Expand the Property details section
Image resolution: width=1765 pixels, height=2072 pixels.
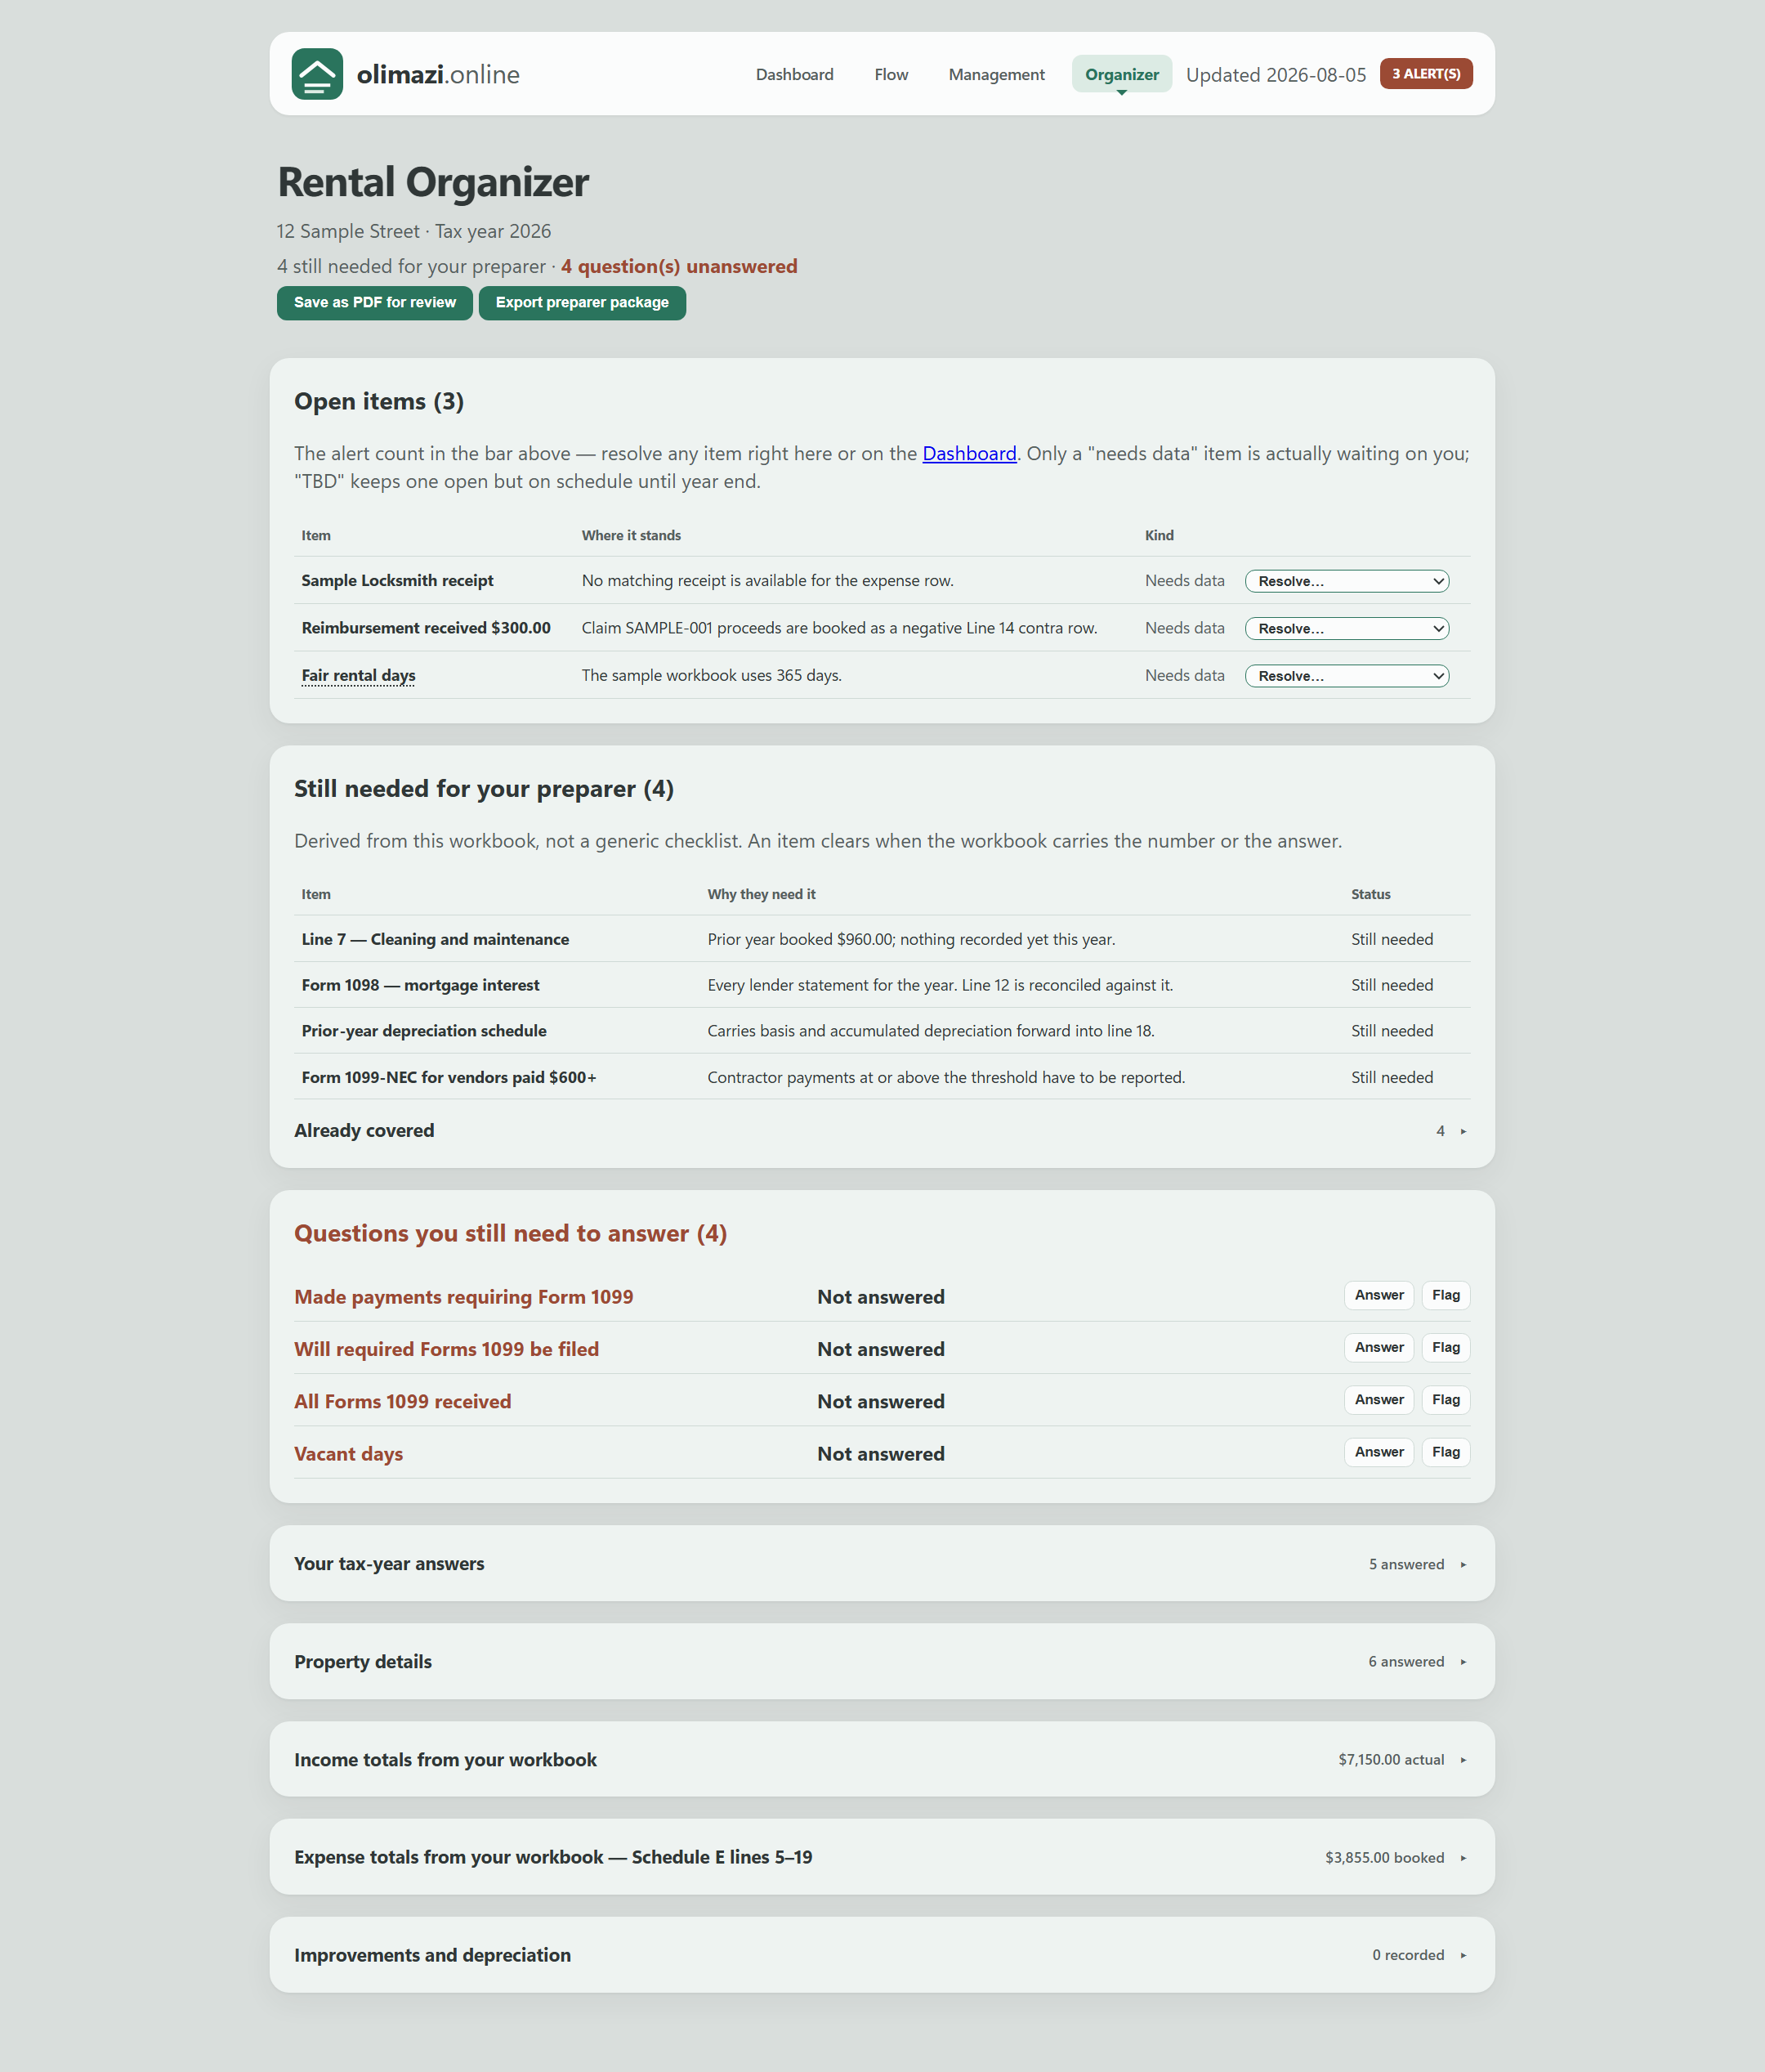882,1662
